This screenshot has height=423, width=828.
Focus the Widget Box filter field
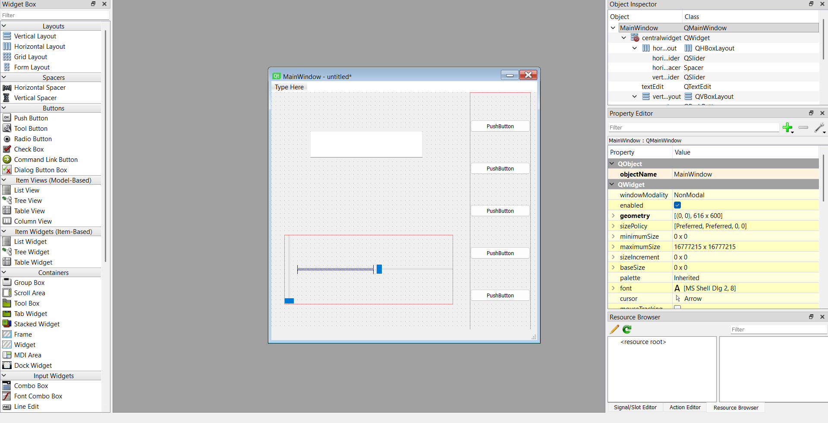(x=55, y=15)
